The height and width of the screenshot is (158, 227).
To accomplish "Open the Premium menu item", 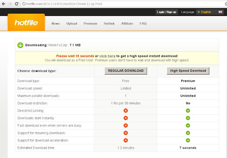I will (90, 23).
